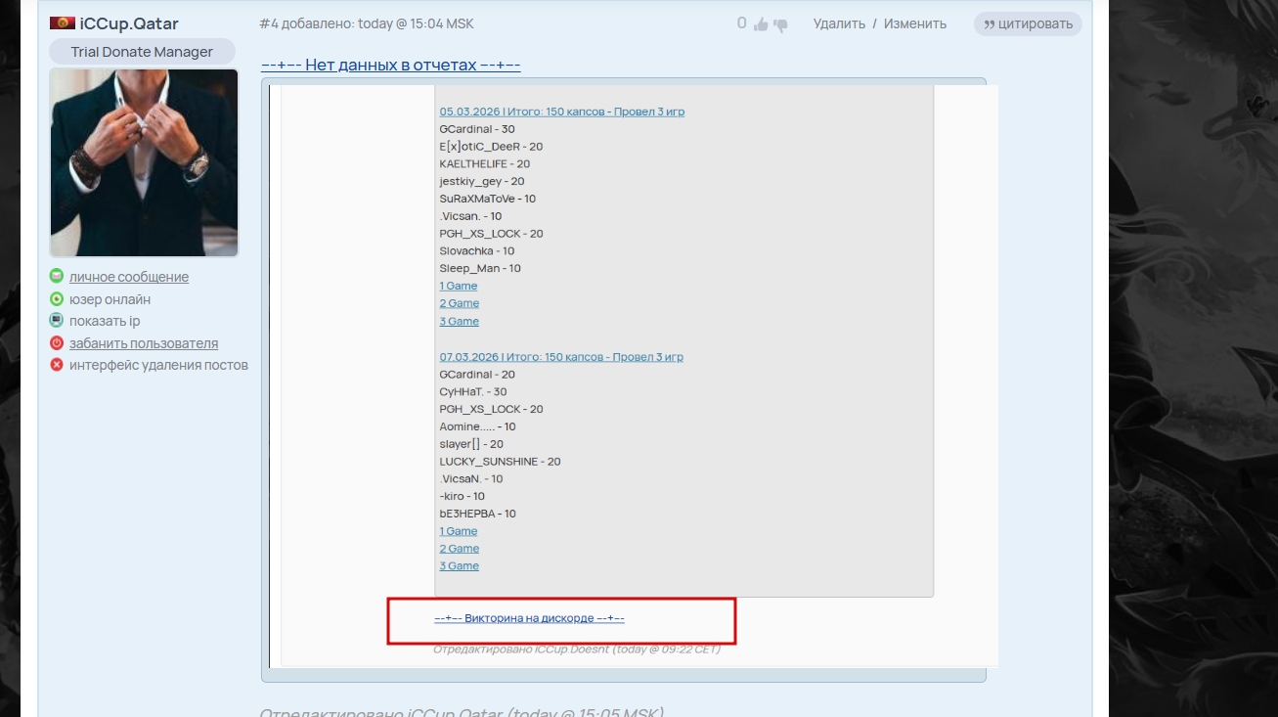The image size is (1278, 717).
Task: Open the 05.03.2026 report heading link
Action: [x=562, y=112]
